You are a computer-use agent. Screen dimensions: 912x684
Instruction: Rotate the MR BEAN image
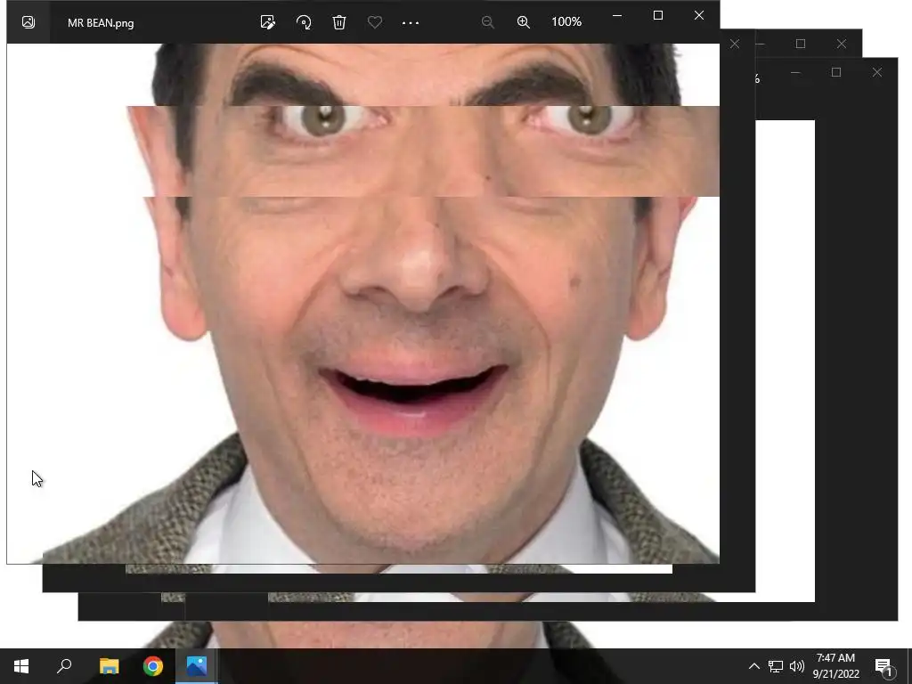[304, 22]
